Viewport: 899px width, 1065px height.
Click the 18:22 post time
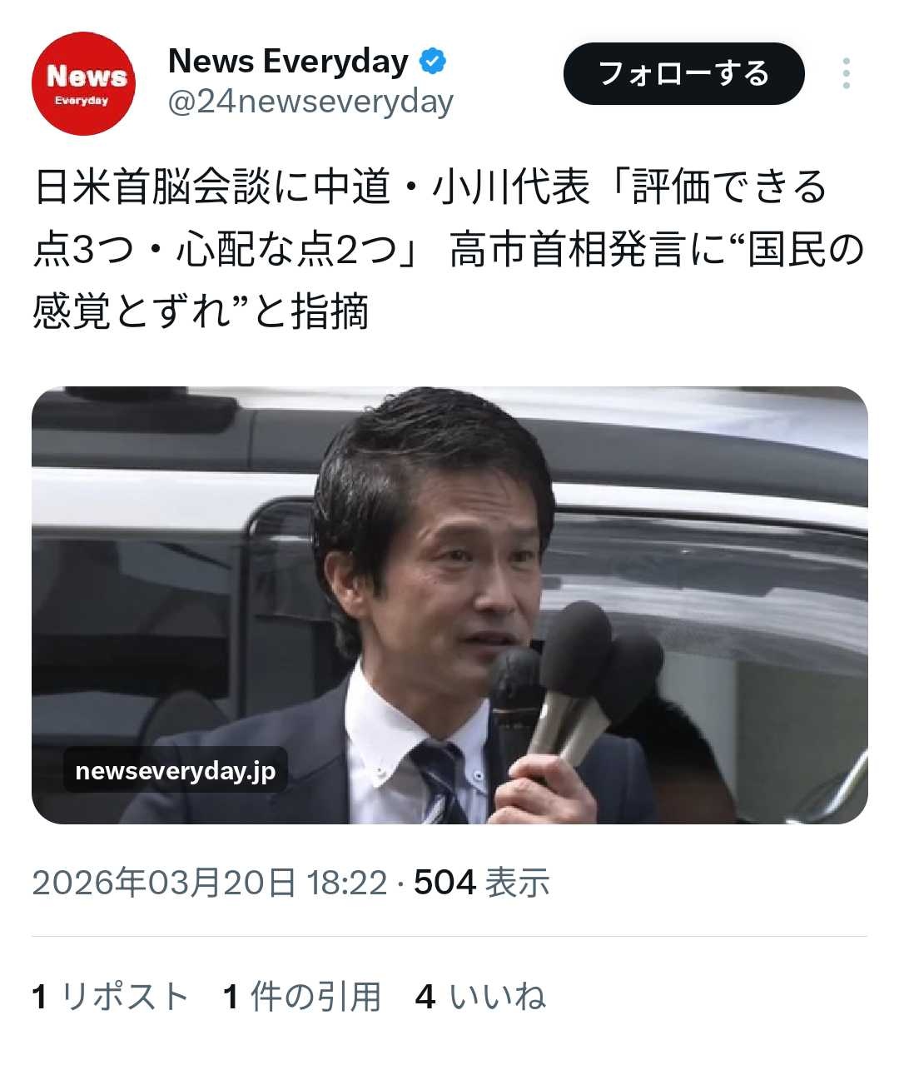click(347, 883)
